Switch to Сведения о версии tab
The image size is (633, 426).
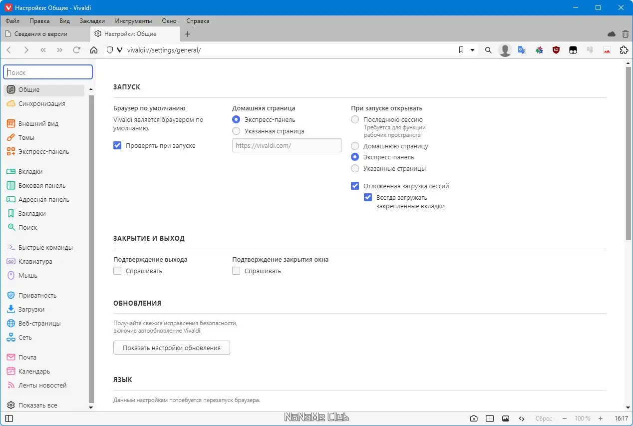[45, 34]
